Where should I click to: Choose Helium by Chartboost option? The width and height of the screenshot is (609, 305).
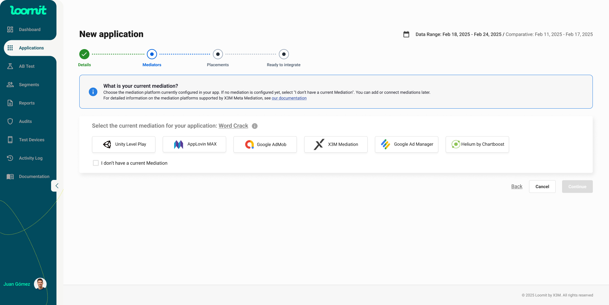pyautogui.click(x=477, y=144)
